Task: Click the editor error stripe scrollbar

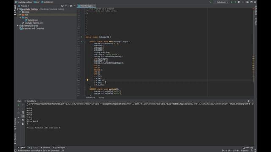Action: click(x=253, y=52)
